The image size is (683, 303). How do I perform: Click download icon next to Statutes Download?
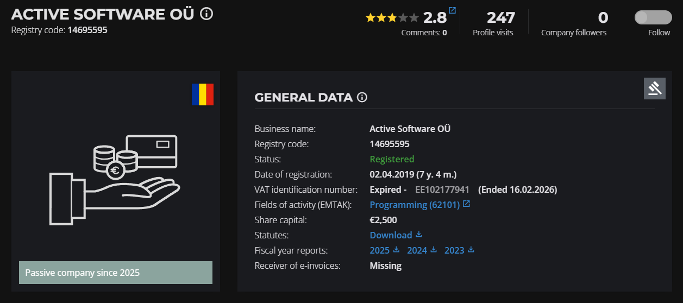pyautogui.click(x=418, y=235)
